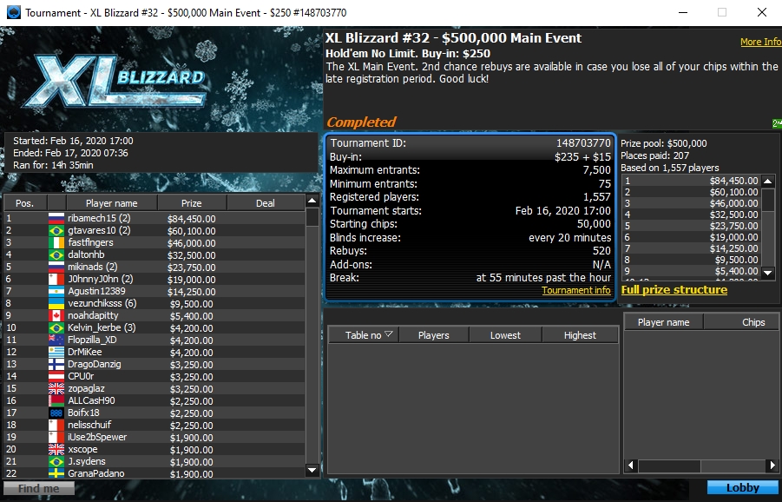This screenshot has width=782, height=502.
Task: Click the Ukraine flag beside vezunchiksss
Action: 56,303
